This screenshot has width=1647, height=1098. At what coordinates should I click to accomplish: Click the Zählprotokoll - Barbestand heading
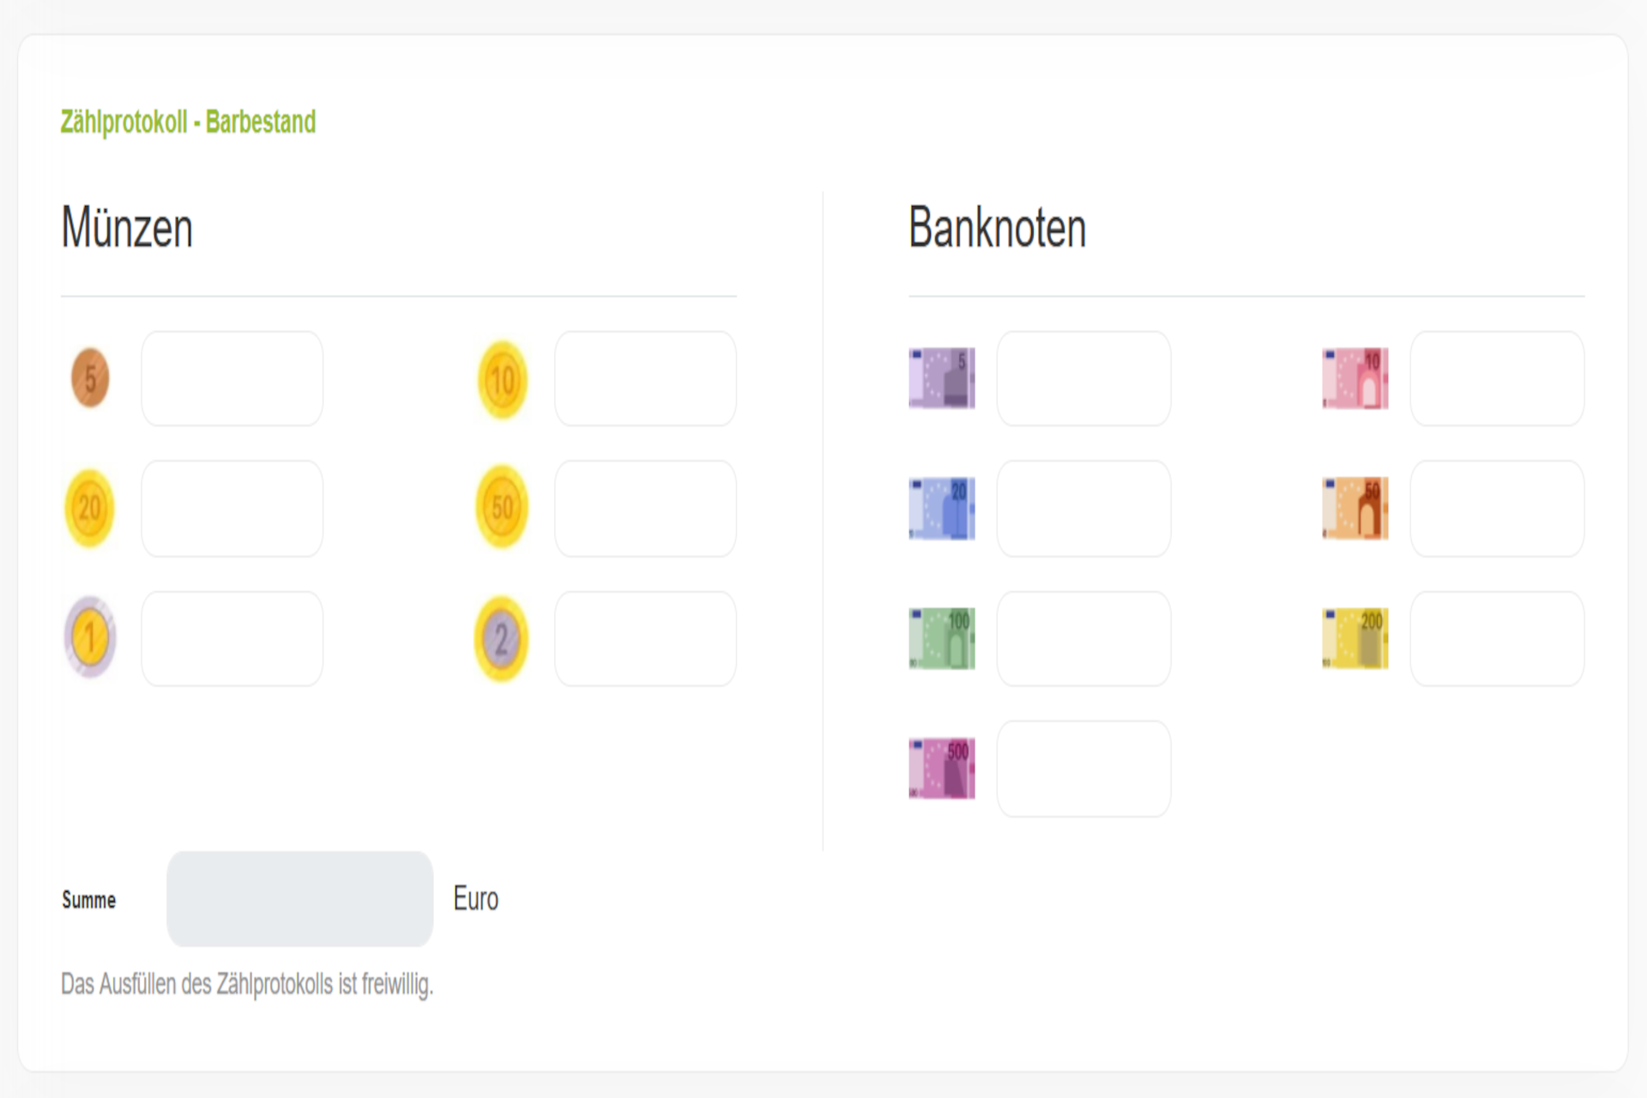click(x=188, y=122)
